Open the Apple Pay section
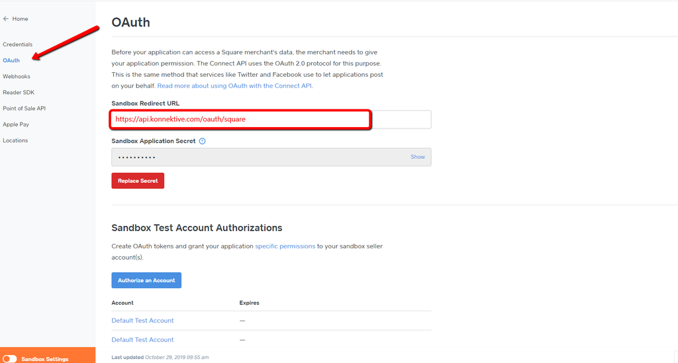 (16, 125)
